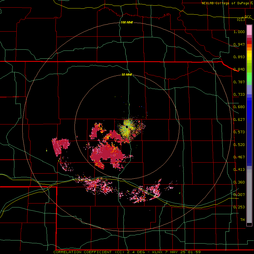Select the 0.680 scale value
The height and width of the screenshot is (254, 254).
[x=239, y=107]
